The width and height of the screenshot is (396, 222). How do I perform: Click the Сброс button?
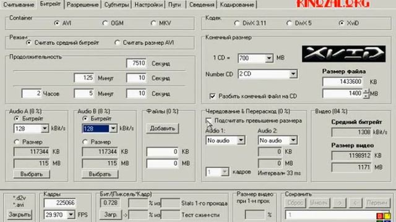point(295,203)
